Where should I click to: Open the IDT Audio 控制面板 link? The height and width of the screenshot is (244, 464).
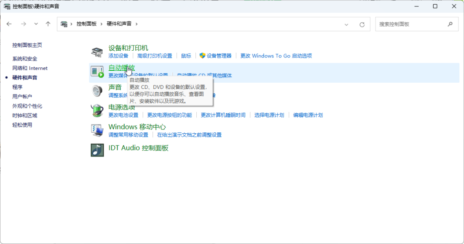click(138, 148)
